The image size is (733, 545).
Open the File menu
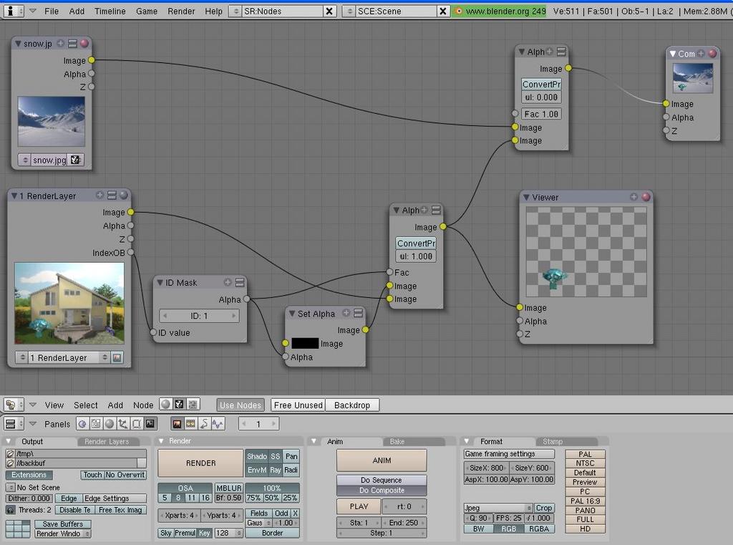pos(52,11)
